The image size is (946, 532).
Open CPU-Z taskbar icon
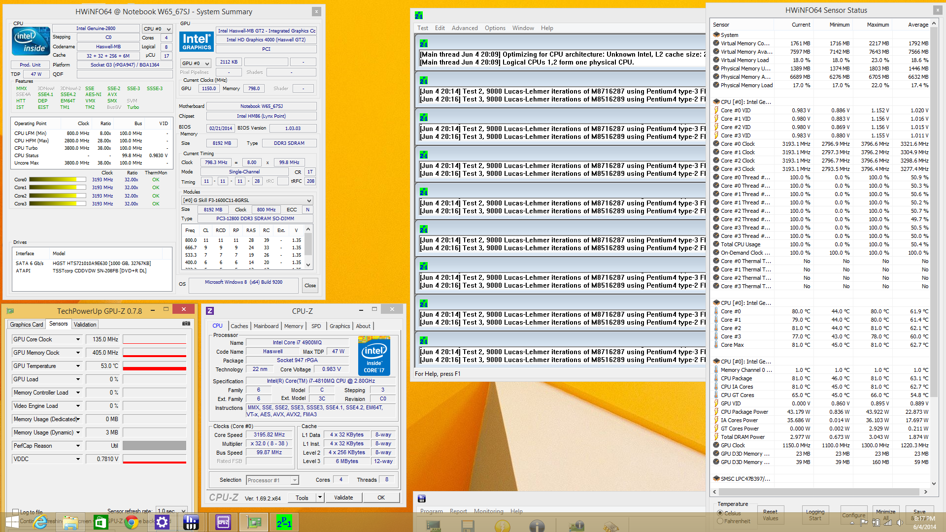coord(223,522)
